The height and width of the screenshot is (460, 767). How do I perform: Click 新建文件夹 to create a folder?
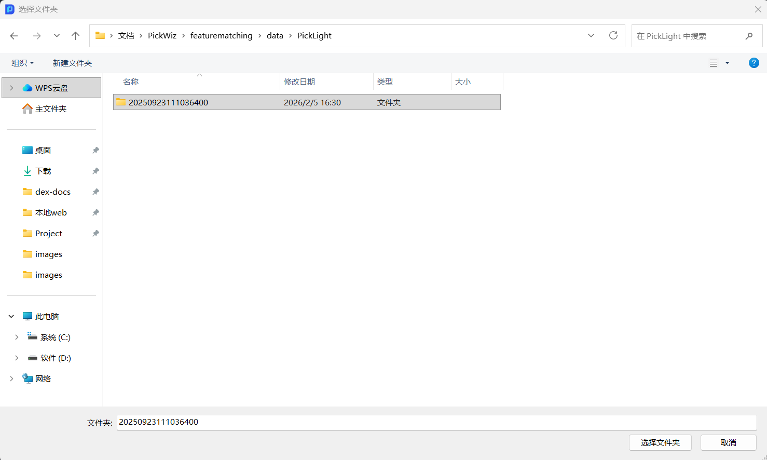pos(72,63)
